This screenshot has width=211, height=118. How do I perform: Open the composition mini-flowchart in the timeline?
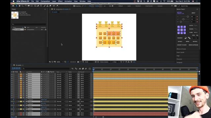pos(73,69)
